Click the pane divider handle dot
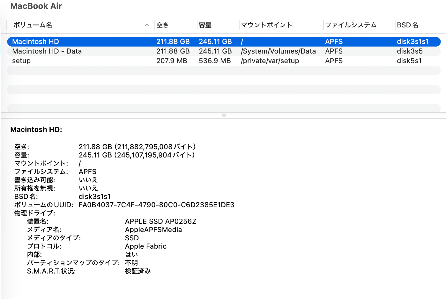Screen dimensions: 446x299 pyautogui.click(x=224, y=115)
